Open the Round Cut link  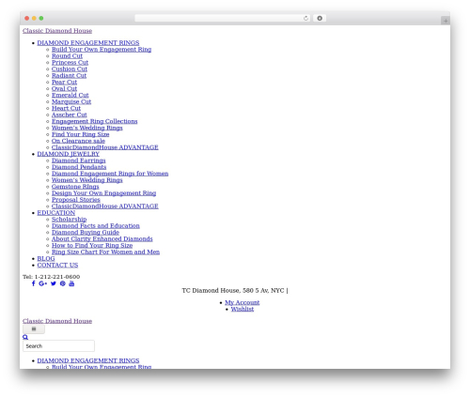(67, 56)
